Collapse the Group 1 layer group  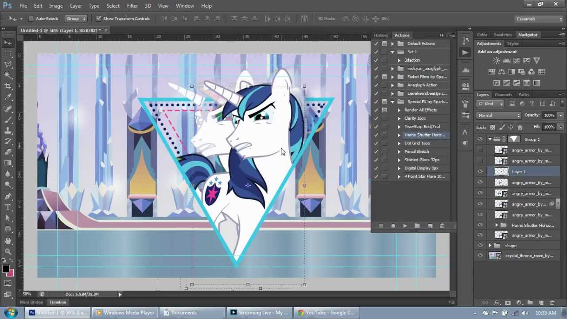[x=490, y=139]
